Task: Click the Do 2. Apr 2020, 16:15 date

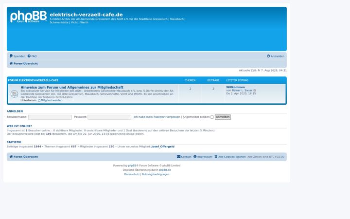Action: coord(241,93)
